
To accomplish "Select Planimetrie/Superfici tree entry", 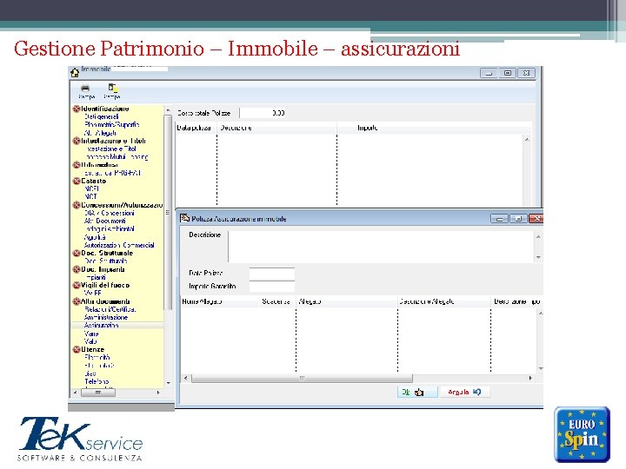I will click(112, 124).
